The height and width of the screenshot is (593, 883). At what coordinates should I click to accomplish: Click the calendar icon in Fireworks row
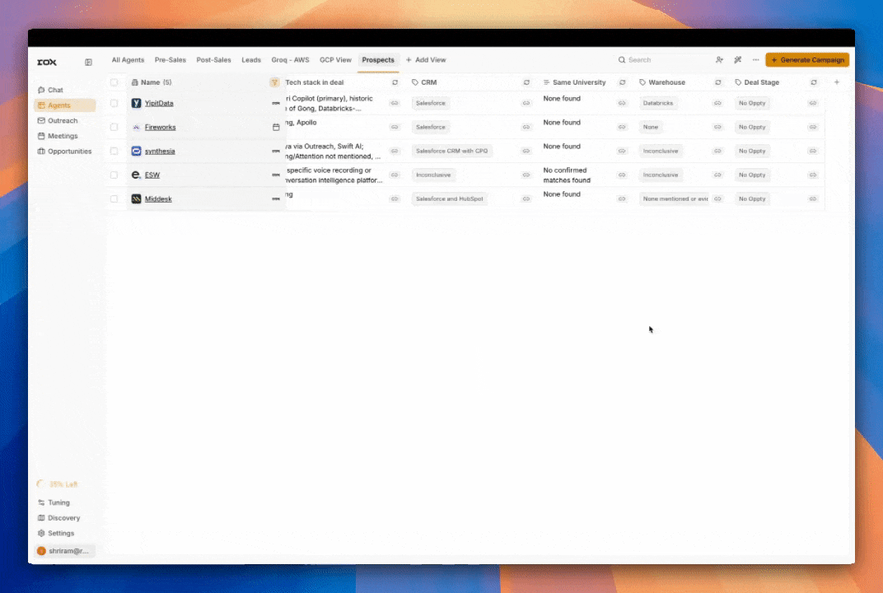(276, 128)
